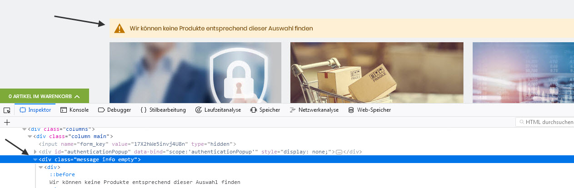
Task: Open the Inspektor tab
Action: (x=35, y=110)
